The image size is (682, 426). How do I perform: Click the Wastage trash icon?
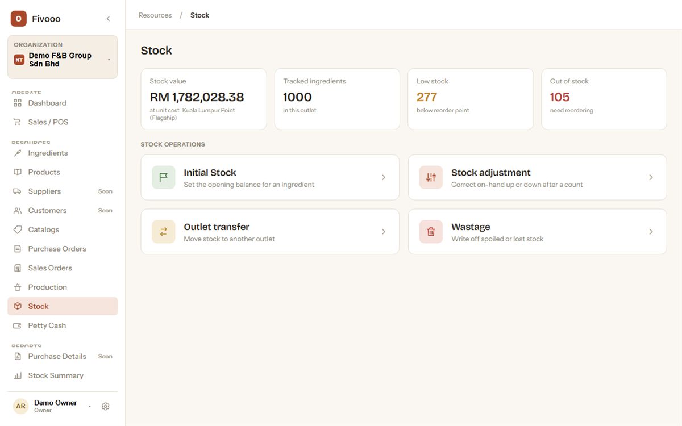[431, 232]
